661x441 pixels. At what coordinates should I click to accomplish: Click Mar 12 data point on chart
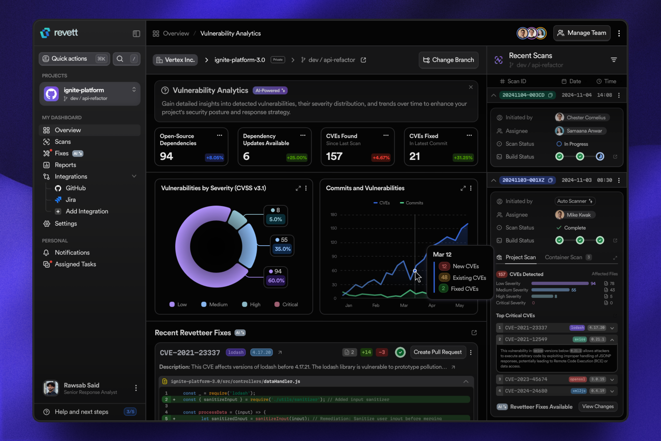[x=415, y=271]
